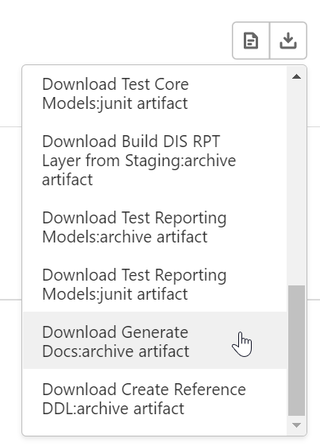Download junit results for Test Core Models

(155, 94)
